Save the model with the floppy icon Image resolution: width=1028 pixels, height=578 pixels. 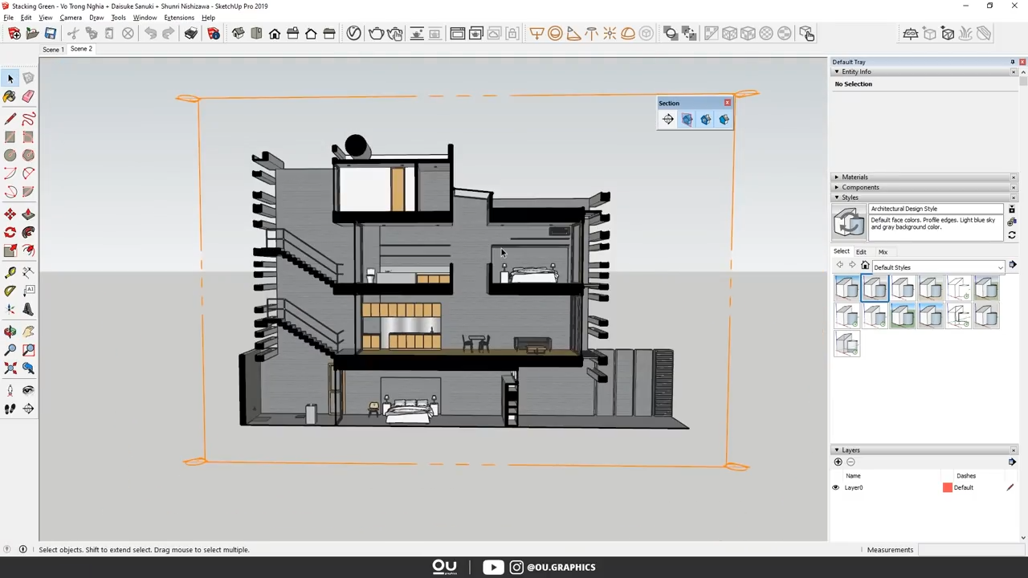pos(50,33)
